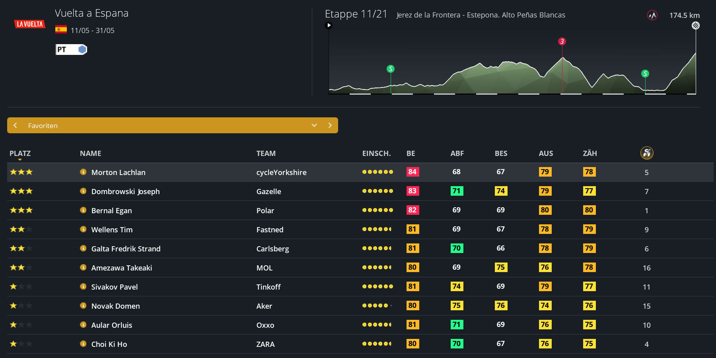This screenshot has width=716, height=358.
Task: Open rider Dombrowski Joseph
Action: pyautogui.click(x=125, y=191)
